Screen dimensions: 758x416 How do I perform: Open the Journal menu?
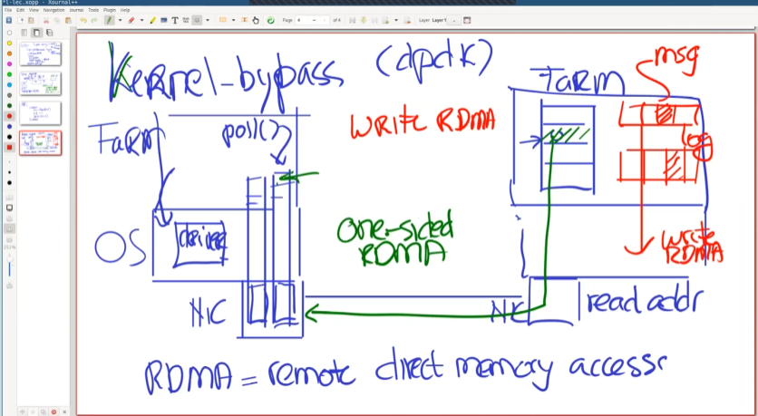point(76,10)
